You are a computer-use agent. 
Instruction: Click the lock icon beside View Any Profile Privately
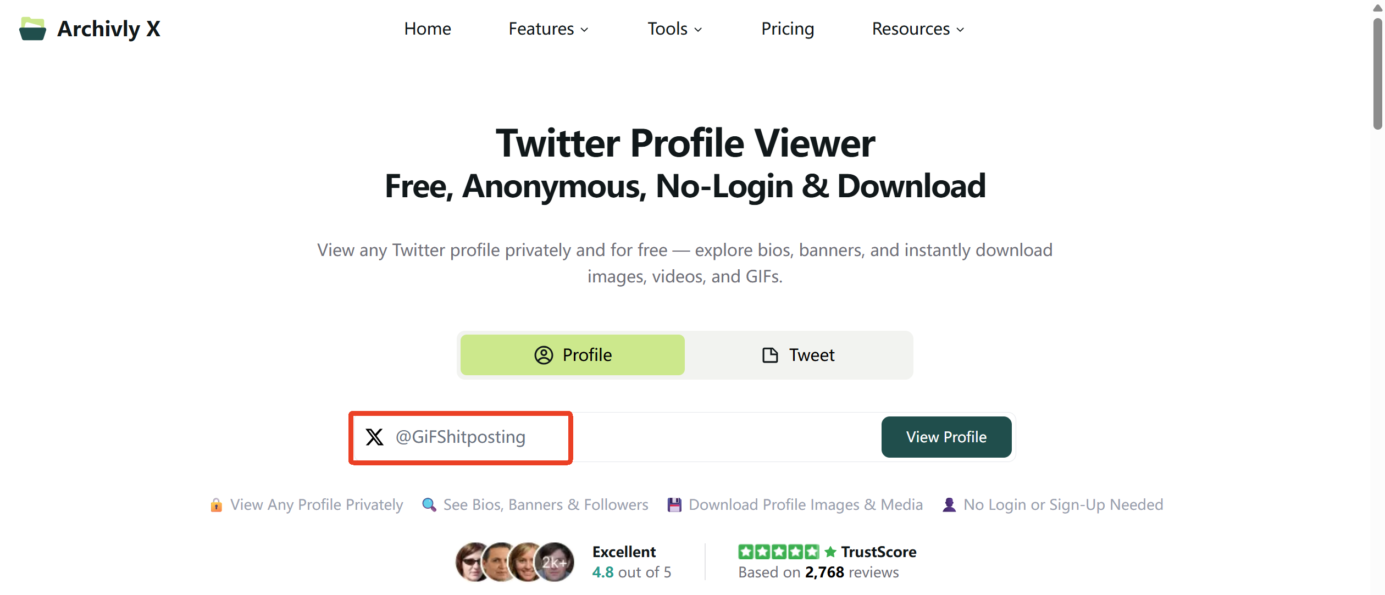pyautogui.click(x=217, y=505)
